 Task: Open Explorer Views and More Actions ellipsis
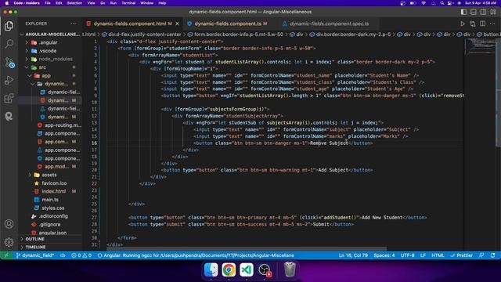tap(74, 23)
